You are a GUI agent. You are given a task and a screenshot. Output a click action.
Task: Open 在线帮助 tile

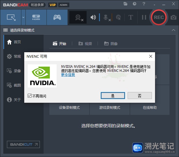(150, 107)
